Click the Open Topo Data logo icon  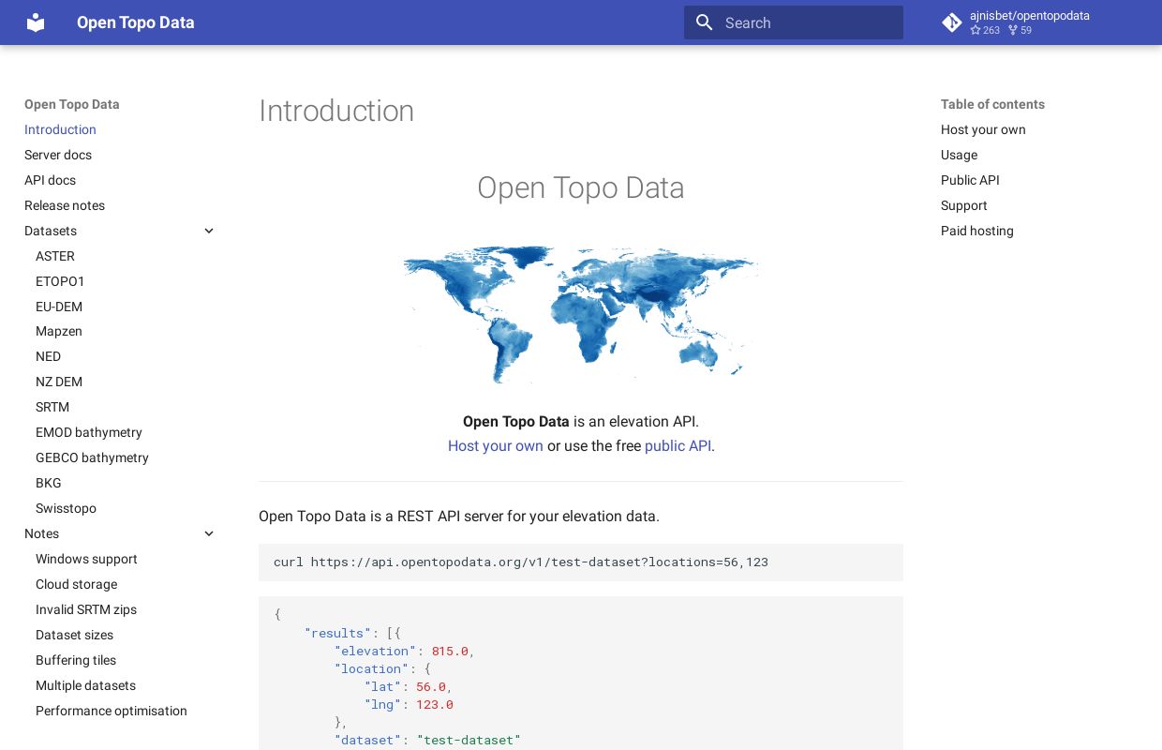click(36, 22)
